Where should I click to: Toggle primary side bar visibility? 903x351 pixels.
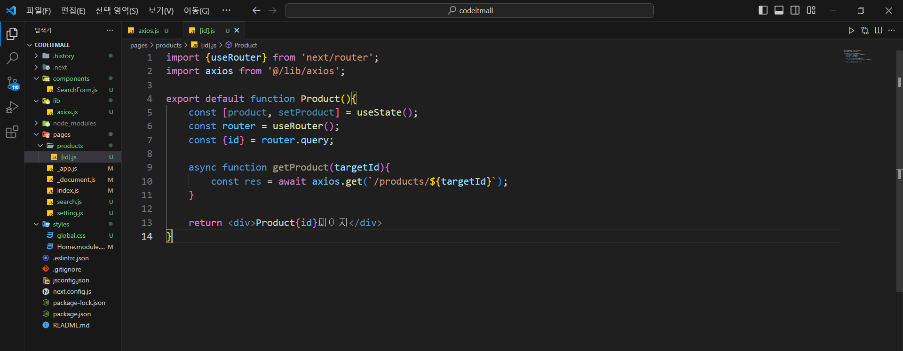(763, 10)
